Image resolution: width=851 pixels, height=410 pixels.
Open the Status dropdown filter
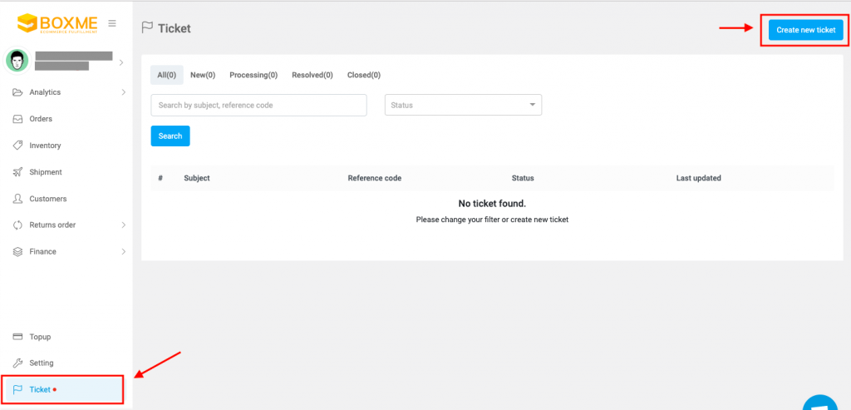(x=463, y=105)
